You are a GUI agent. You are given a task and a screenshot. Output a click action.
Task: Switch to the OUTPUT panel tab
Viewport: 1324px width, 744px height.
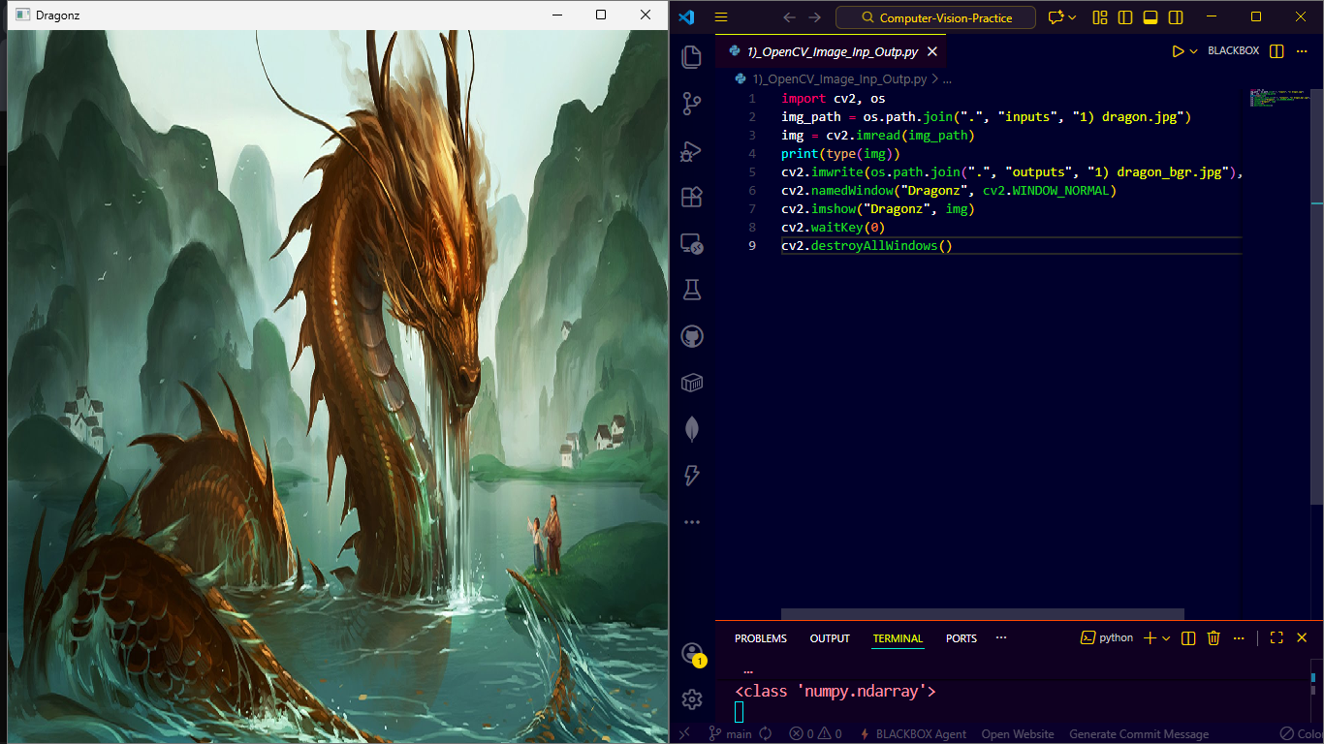(830, 638)
